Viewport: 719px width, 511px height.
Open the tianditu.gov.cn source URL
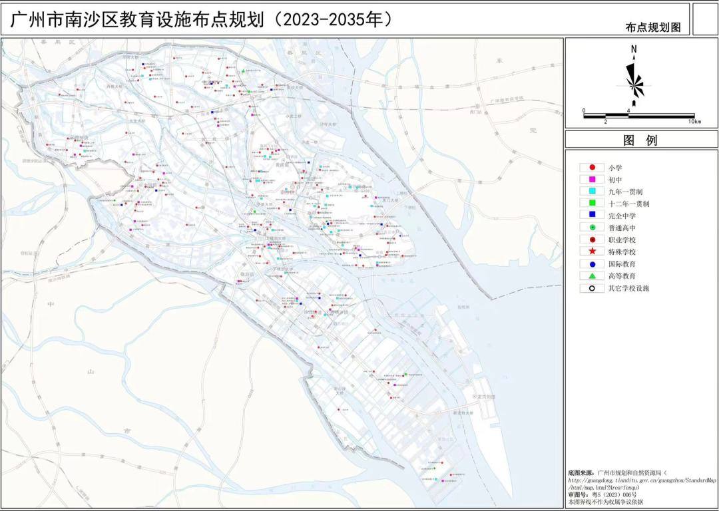642,479
